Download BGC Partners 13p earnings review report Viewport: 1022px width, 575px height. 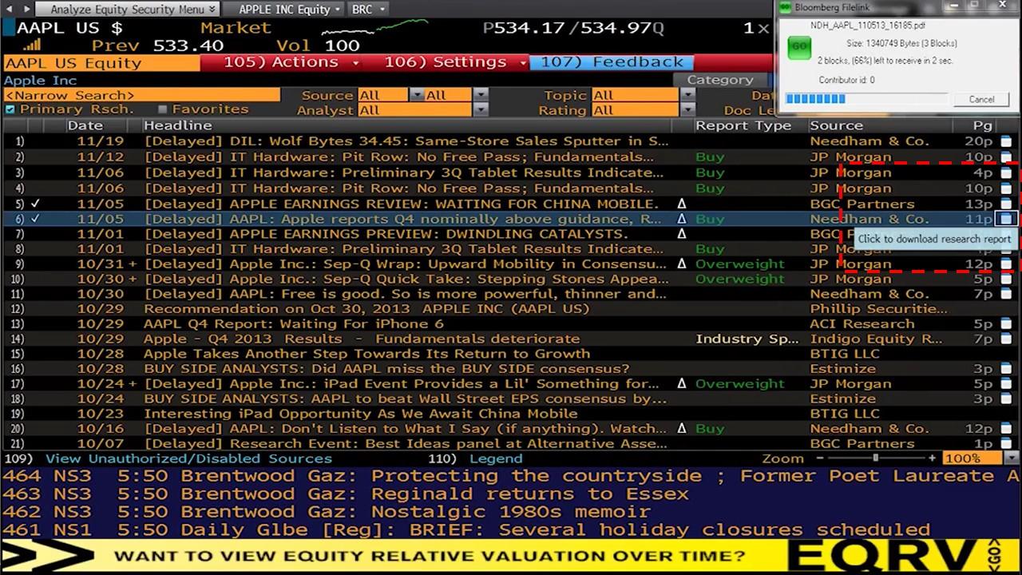[1006, 204]
